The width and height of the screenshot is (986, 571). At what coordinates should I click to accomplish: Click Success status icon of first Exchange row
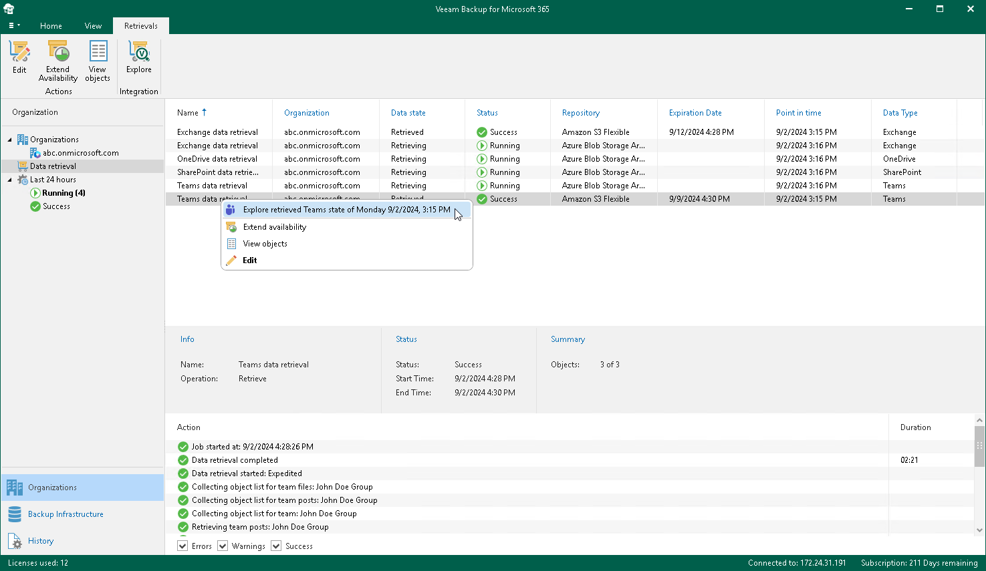pos(482,132)
